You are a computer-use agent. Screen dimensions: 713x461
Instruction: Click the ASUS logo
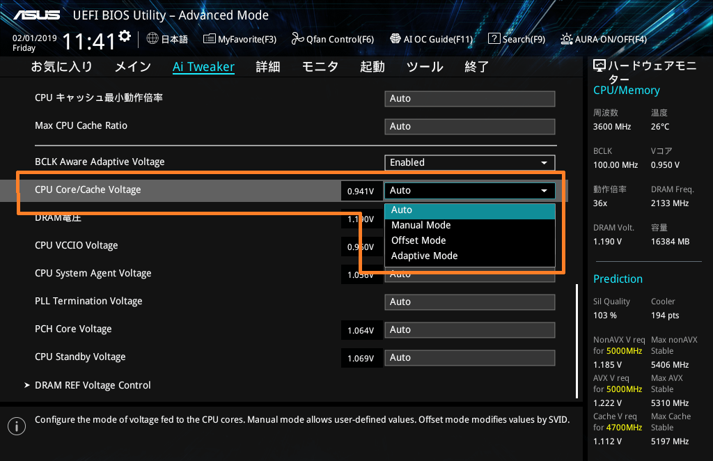pos(37,15)
